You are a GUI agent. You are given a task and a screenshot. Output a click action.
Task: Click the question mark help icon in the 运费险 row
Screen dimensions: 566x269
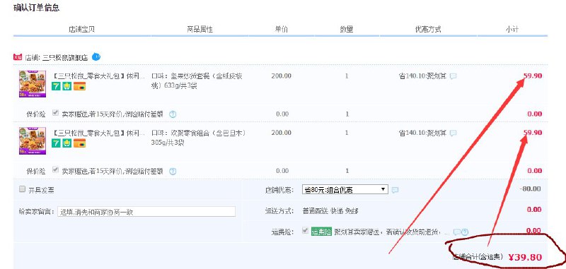tap(465, 232)
